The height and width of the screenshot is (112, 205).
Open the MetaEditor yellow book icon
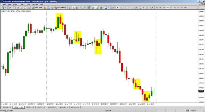point(45,8)
